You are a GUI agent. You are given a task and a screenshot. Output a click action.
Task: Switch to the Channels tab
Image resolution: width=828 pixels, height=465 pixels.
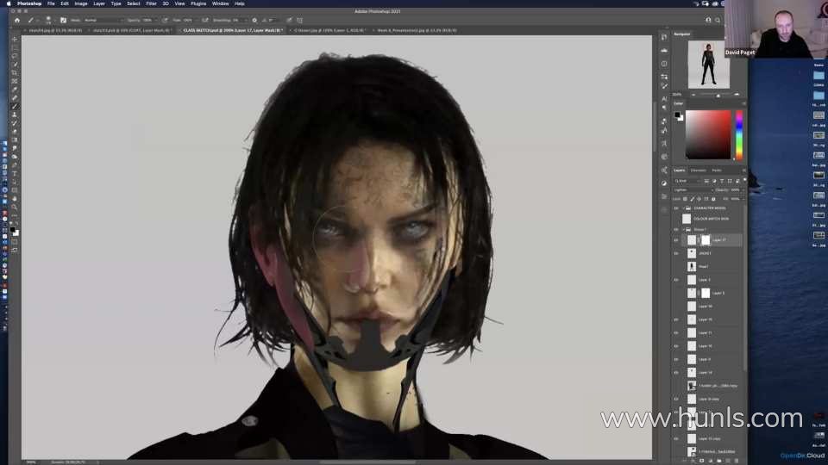[698, 170]
